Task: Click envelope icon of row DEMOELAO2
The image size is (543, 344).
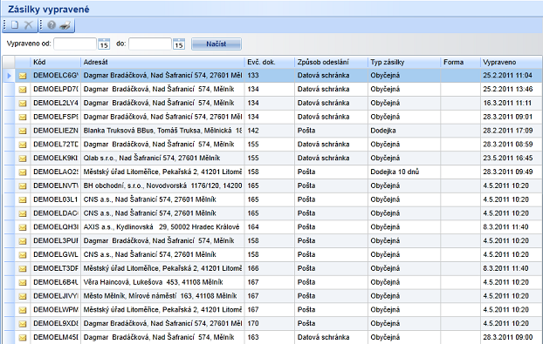Action: tap(23, 172)
